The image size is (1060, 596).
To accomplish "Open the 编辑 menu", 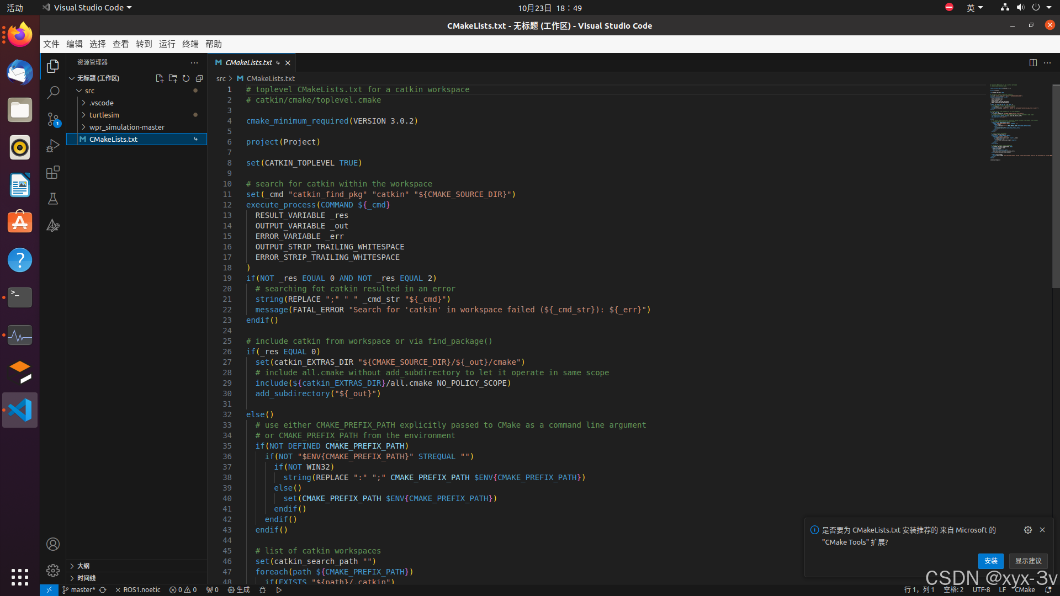I will (75, 44).
